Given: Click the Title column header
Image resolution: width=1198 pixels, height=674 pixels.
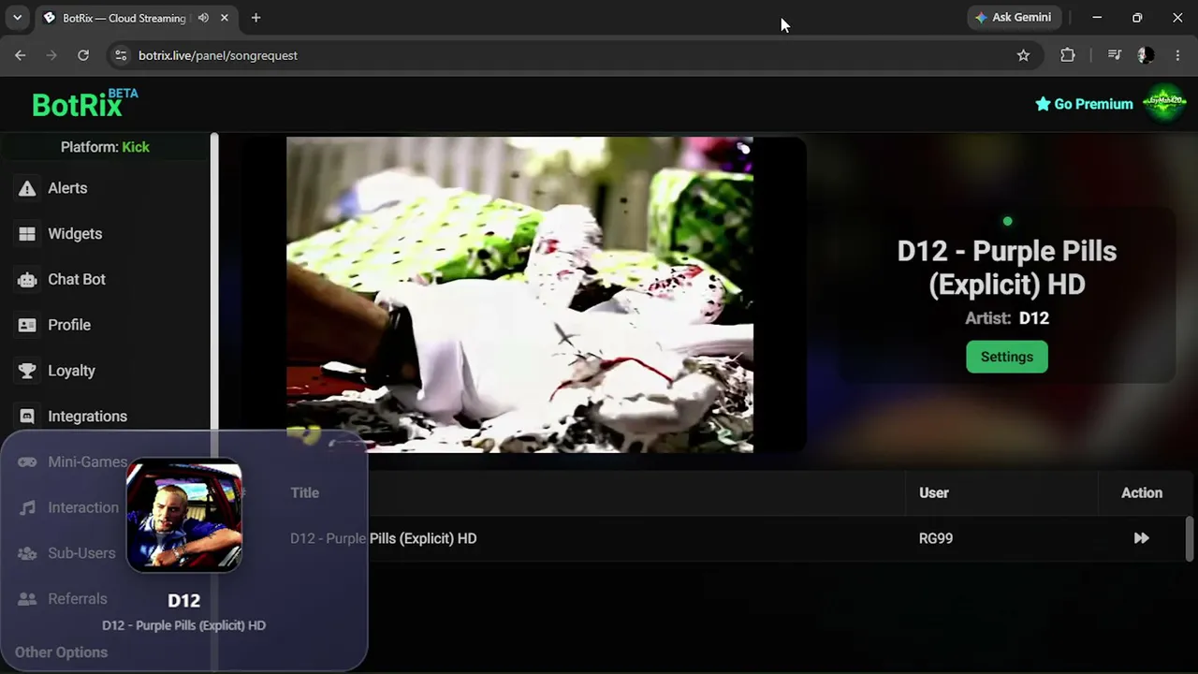Looking at the screenshot, I should [304, 492].
